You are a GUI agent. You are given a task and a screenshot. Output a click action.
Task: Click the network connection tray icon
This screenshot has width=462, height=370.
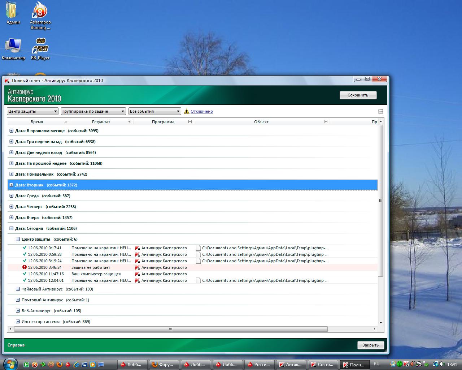click(x=436, y=364)
